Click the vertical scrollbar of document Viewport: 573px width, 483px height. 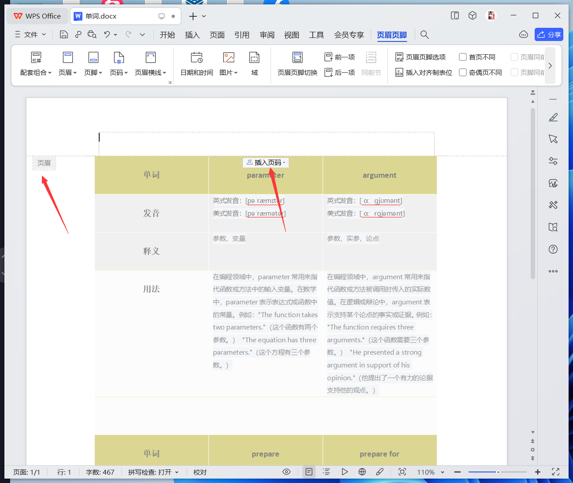pyautogui.click(x=533, y=194)
